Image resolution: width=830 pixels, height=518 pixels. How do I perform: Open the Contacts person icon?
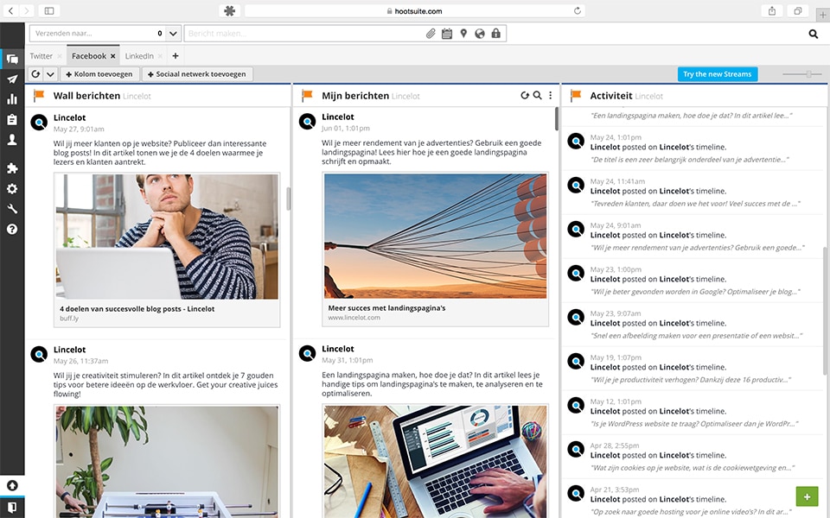click(x=12, y=140)
